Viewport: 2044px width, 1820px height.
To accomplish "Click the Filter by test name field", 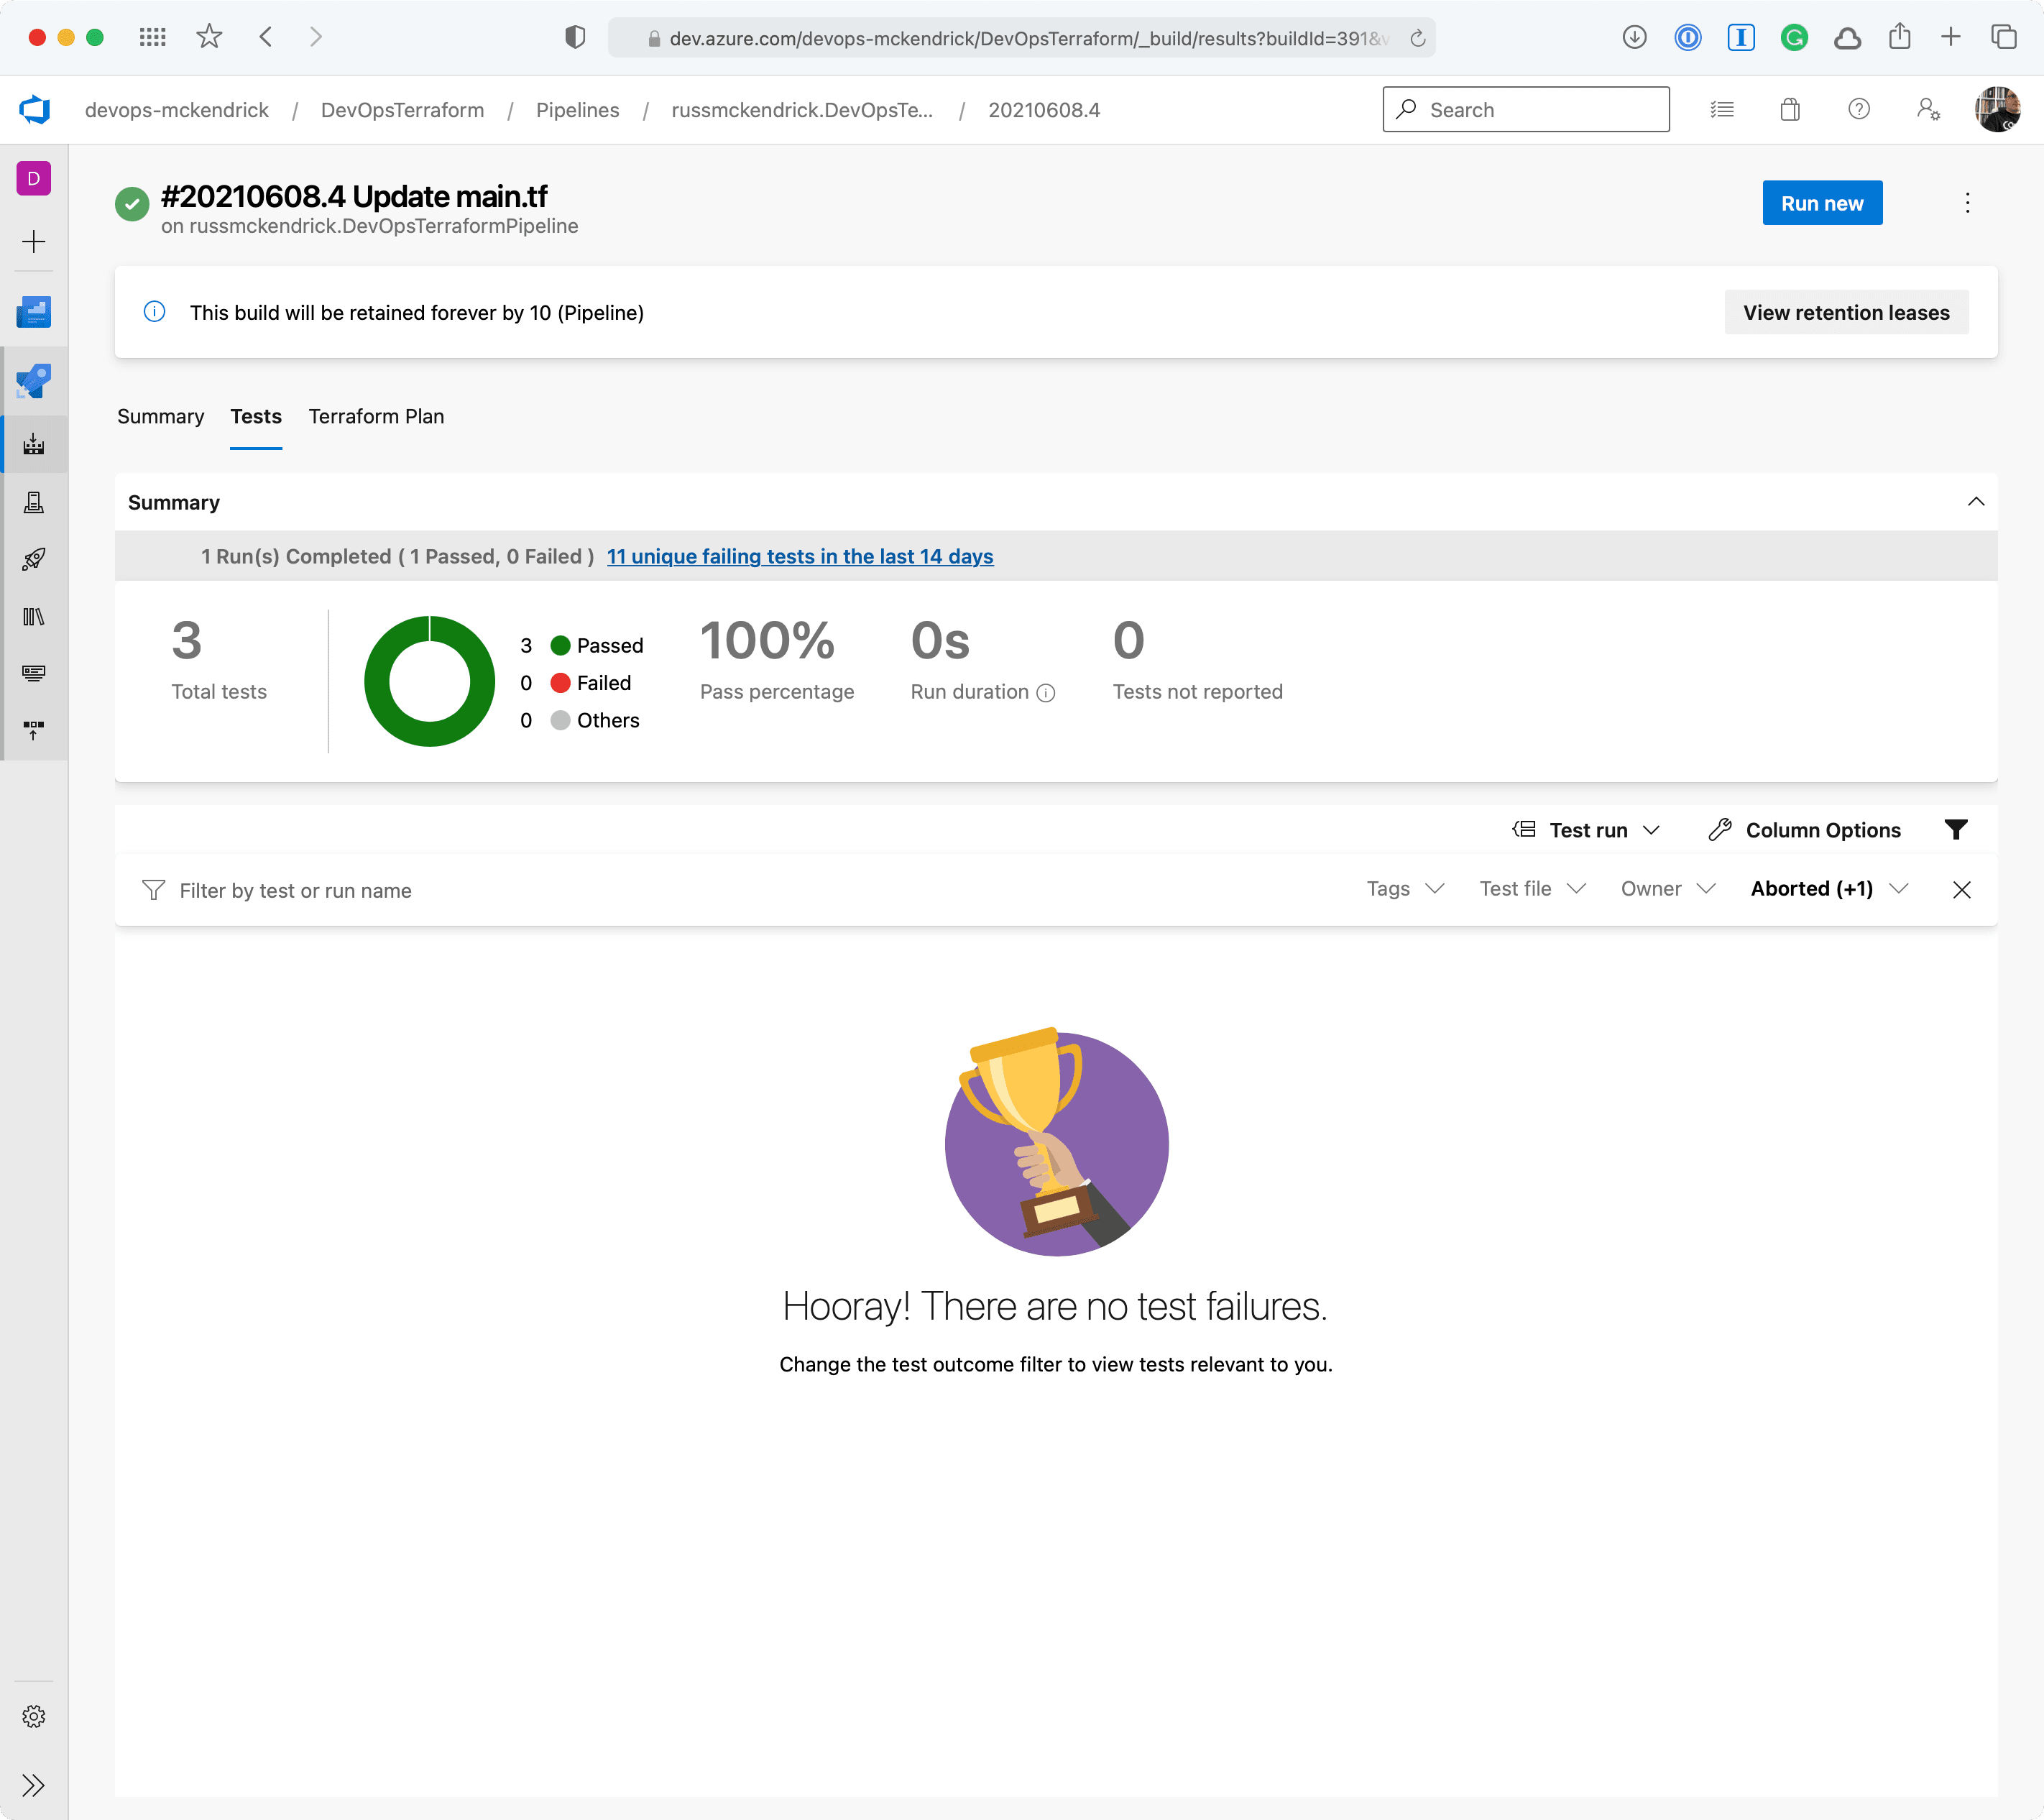I will point(296,891).
